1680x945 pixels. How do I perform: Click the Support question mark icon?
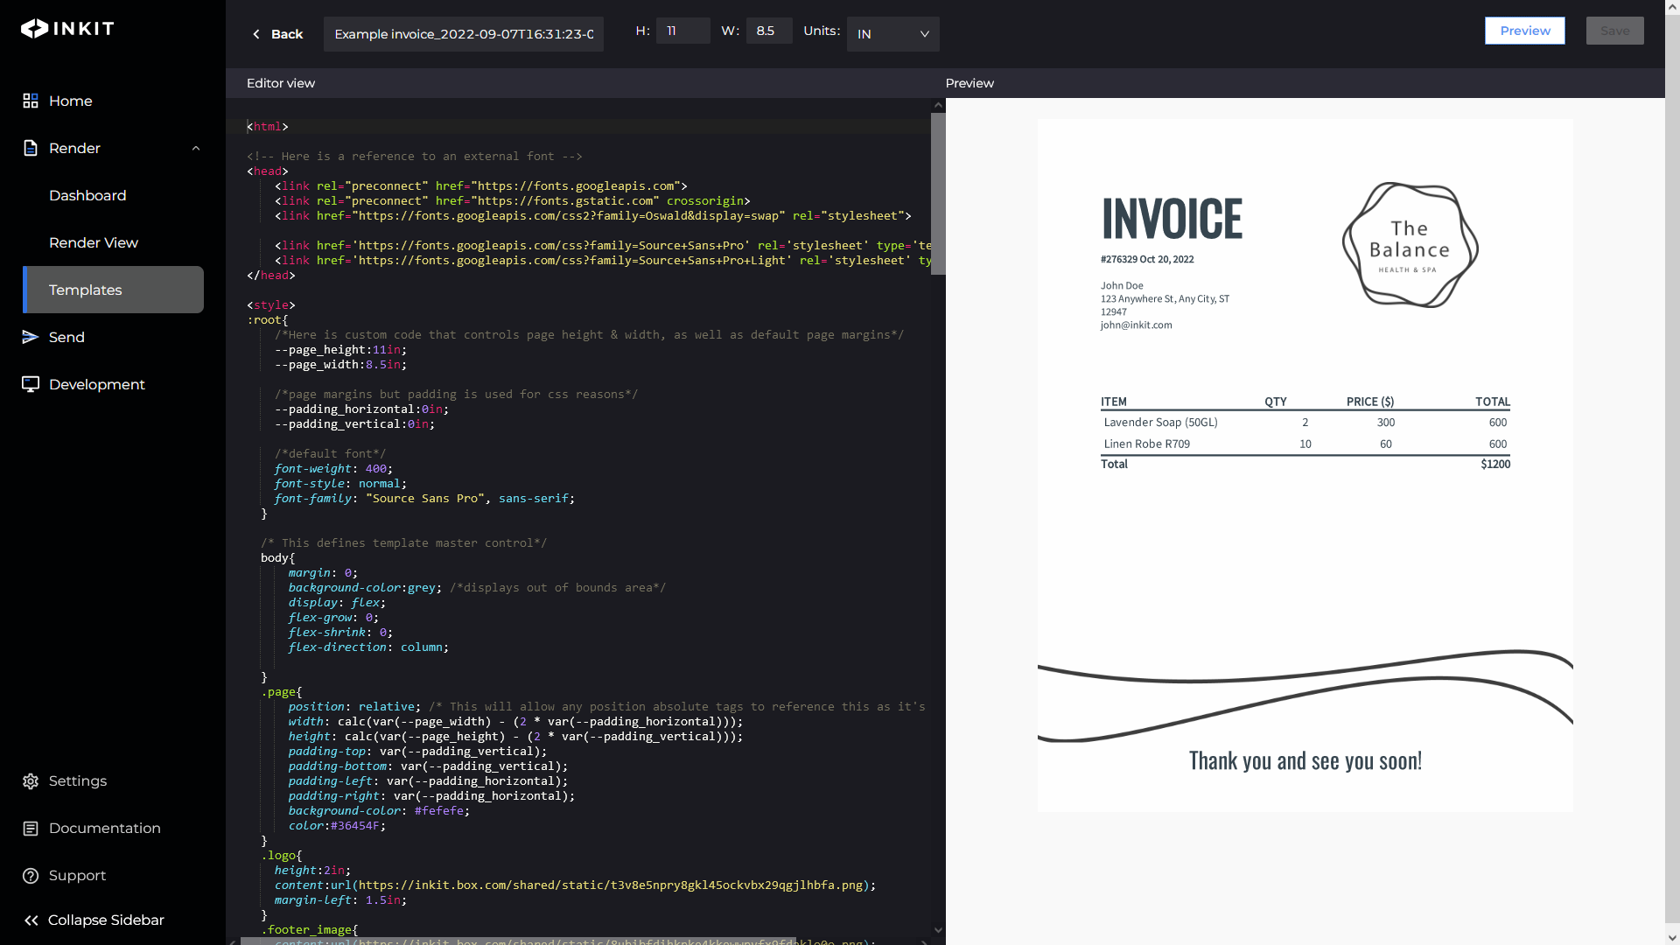31,876
